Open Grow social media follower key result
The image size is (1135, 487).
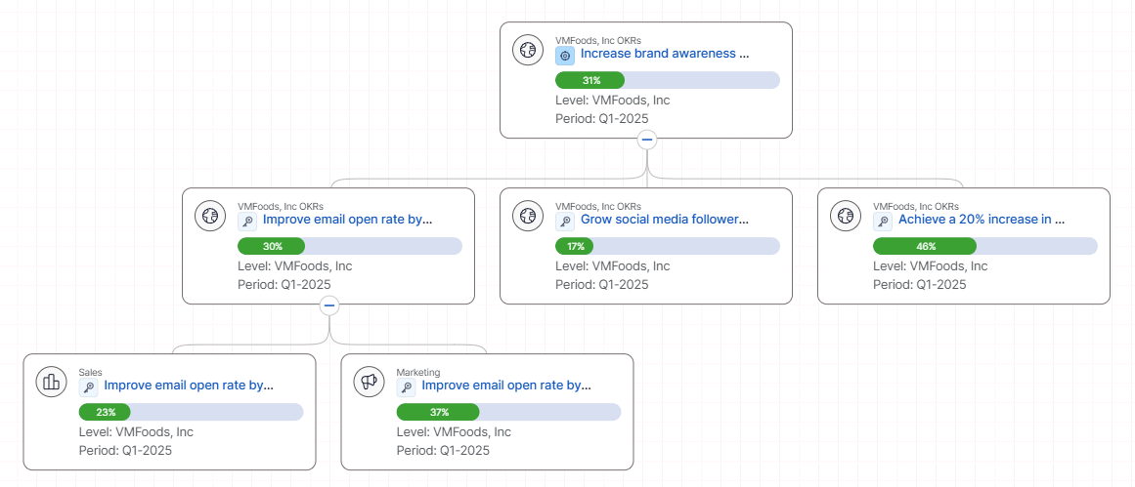665,220
